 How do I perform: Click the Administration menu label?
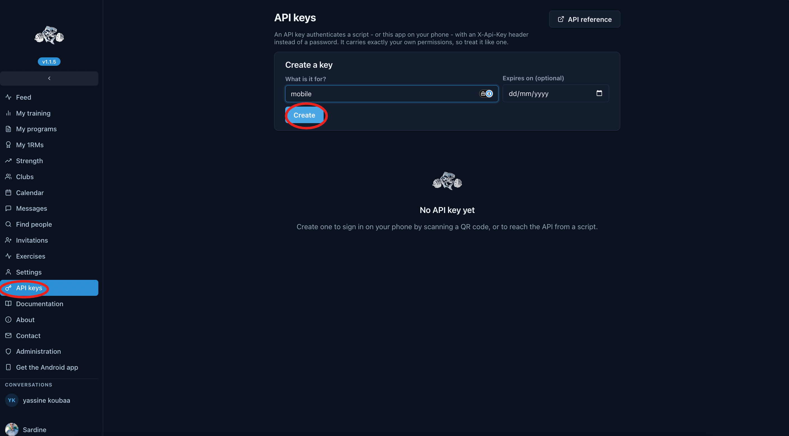[x=38, y=351]
